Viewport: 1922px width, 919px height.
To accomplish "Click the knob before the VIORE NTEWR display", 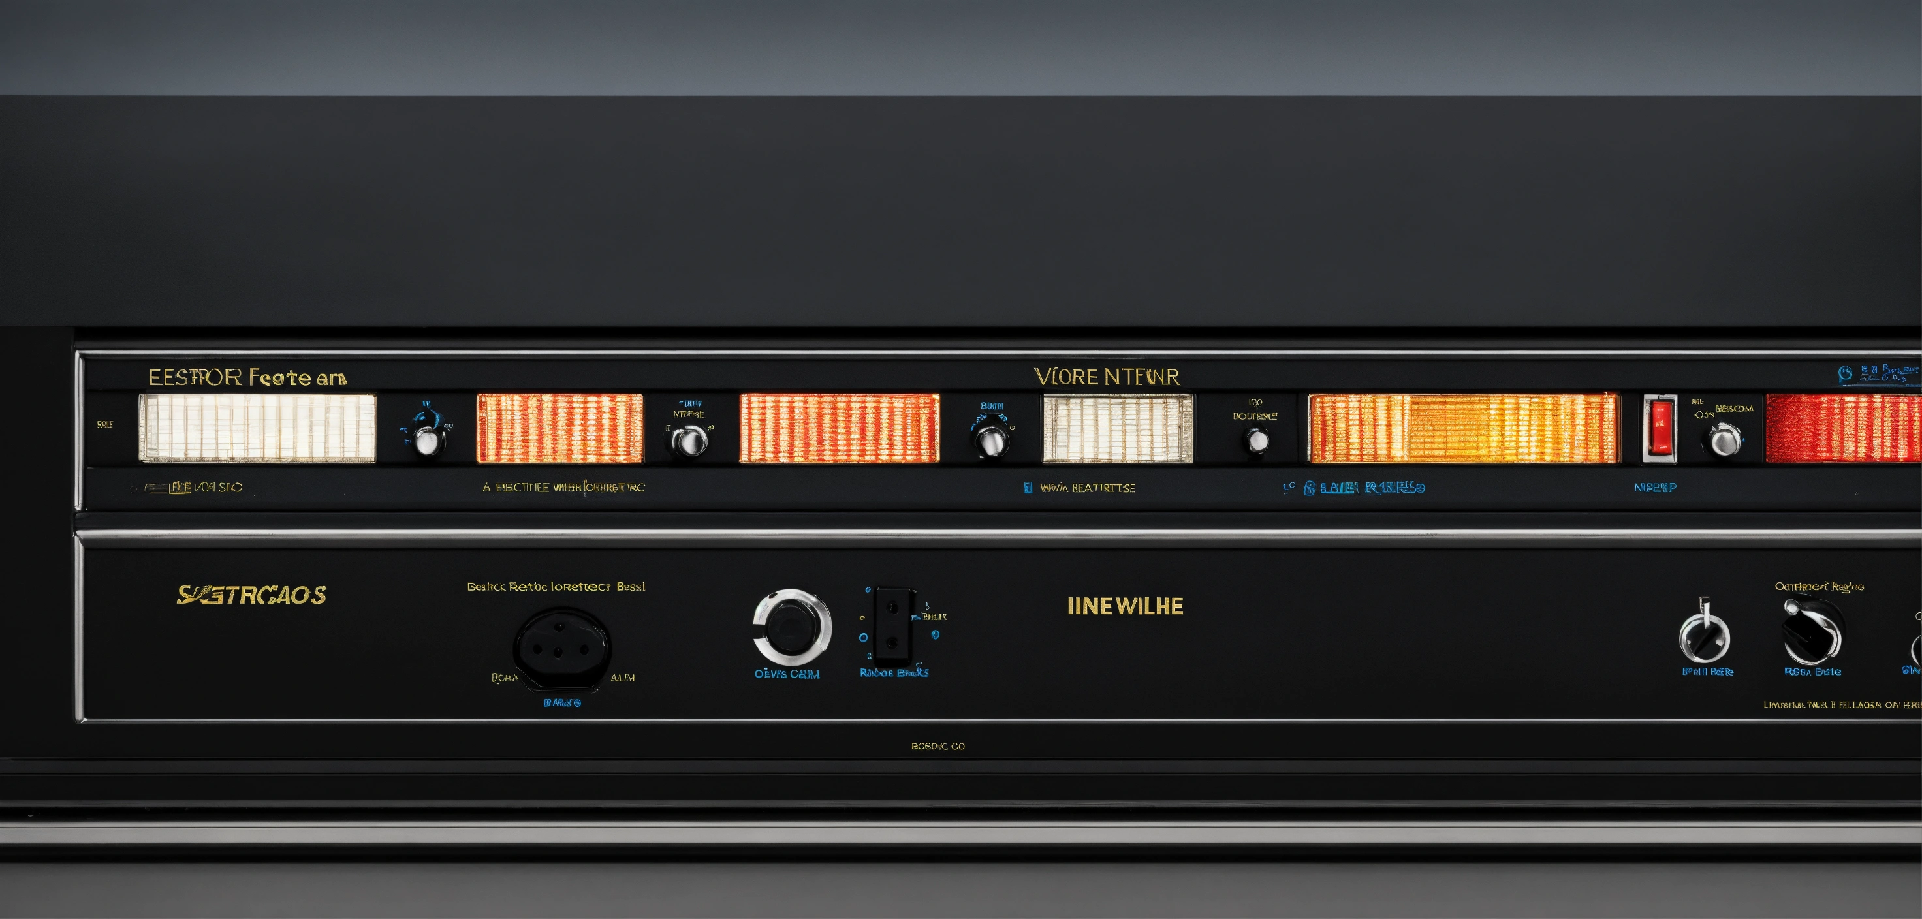I will point(992,442).
